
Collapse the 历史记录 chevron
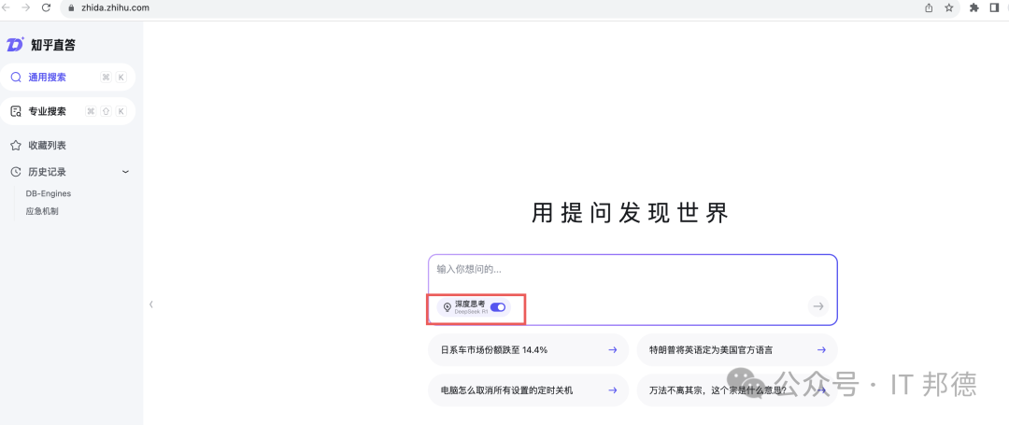coord(125,172)
